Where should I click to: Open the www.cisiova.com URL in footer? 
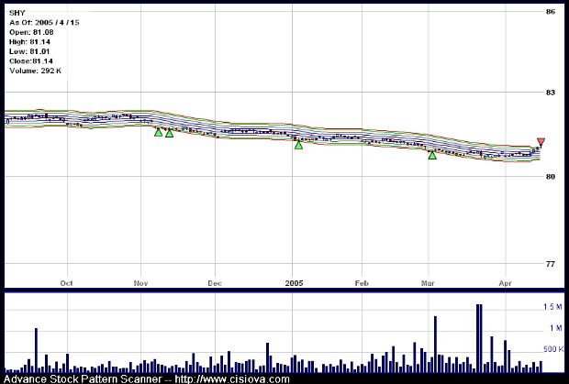click(232, 379)
